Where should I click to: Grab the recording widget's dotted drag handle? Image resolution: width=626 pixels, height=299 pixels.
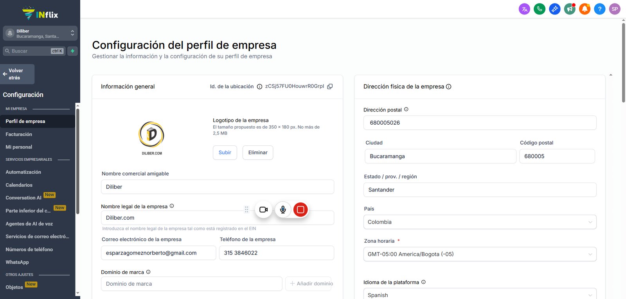(246, 209)
